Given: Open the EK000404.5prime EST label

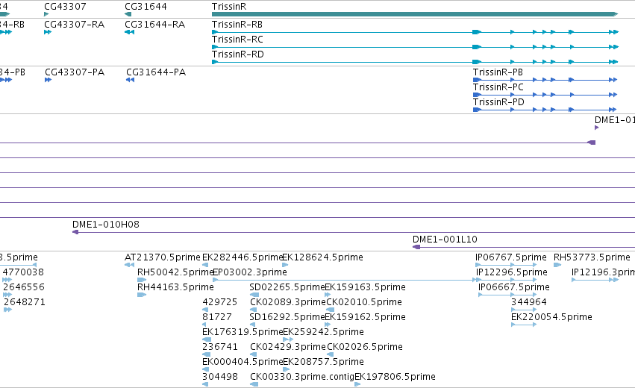Looking at the screenshot, I should pyautogui.click(x=243, y=362).
